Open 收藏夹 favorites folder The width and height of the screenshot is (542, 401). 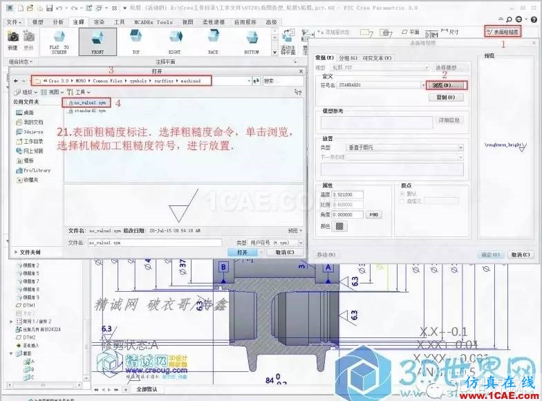[x=27, y=180]
